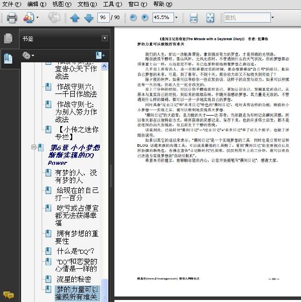Screen dimensions: 301x302
Task: Click bookmark icon beside 有梦的人、没有梦的人
Action: (x=48, y=173)
